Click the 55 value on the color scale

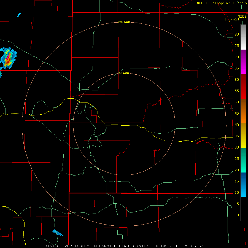(237, 91)
